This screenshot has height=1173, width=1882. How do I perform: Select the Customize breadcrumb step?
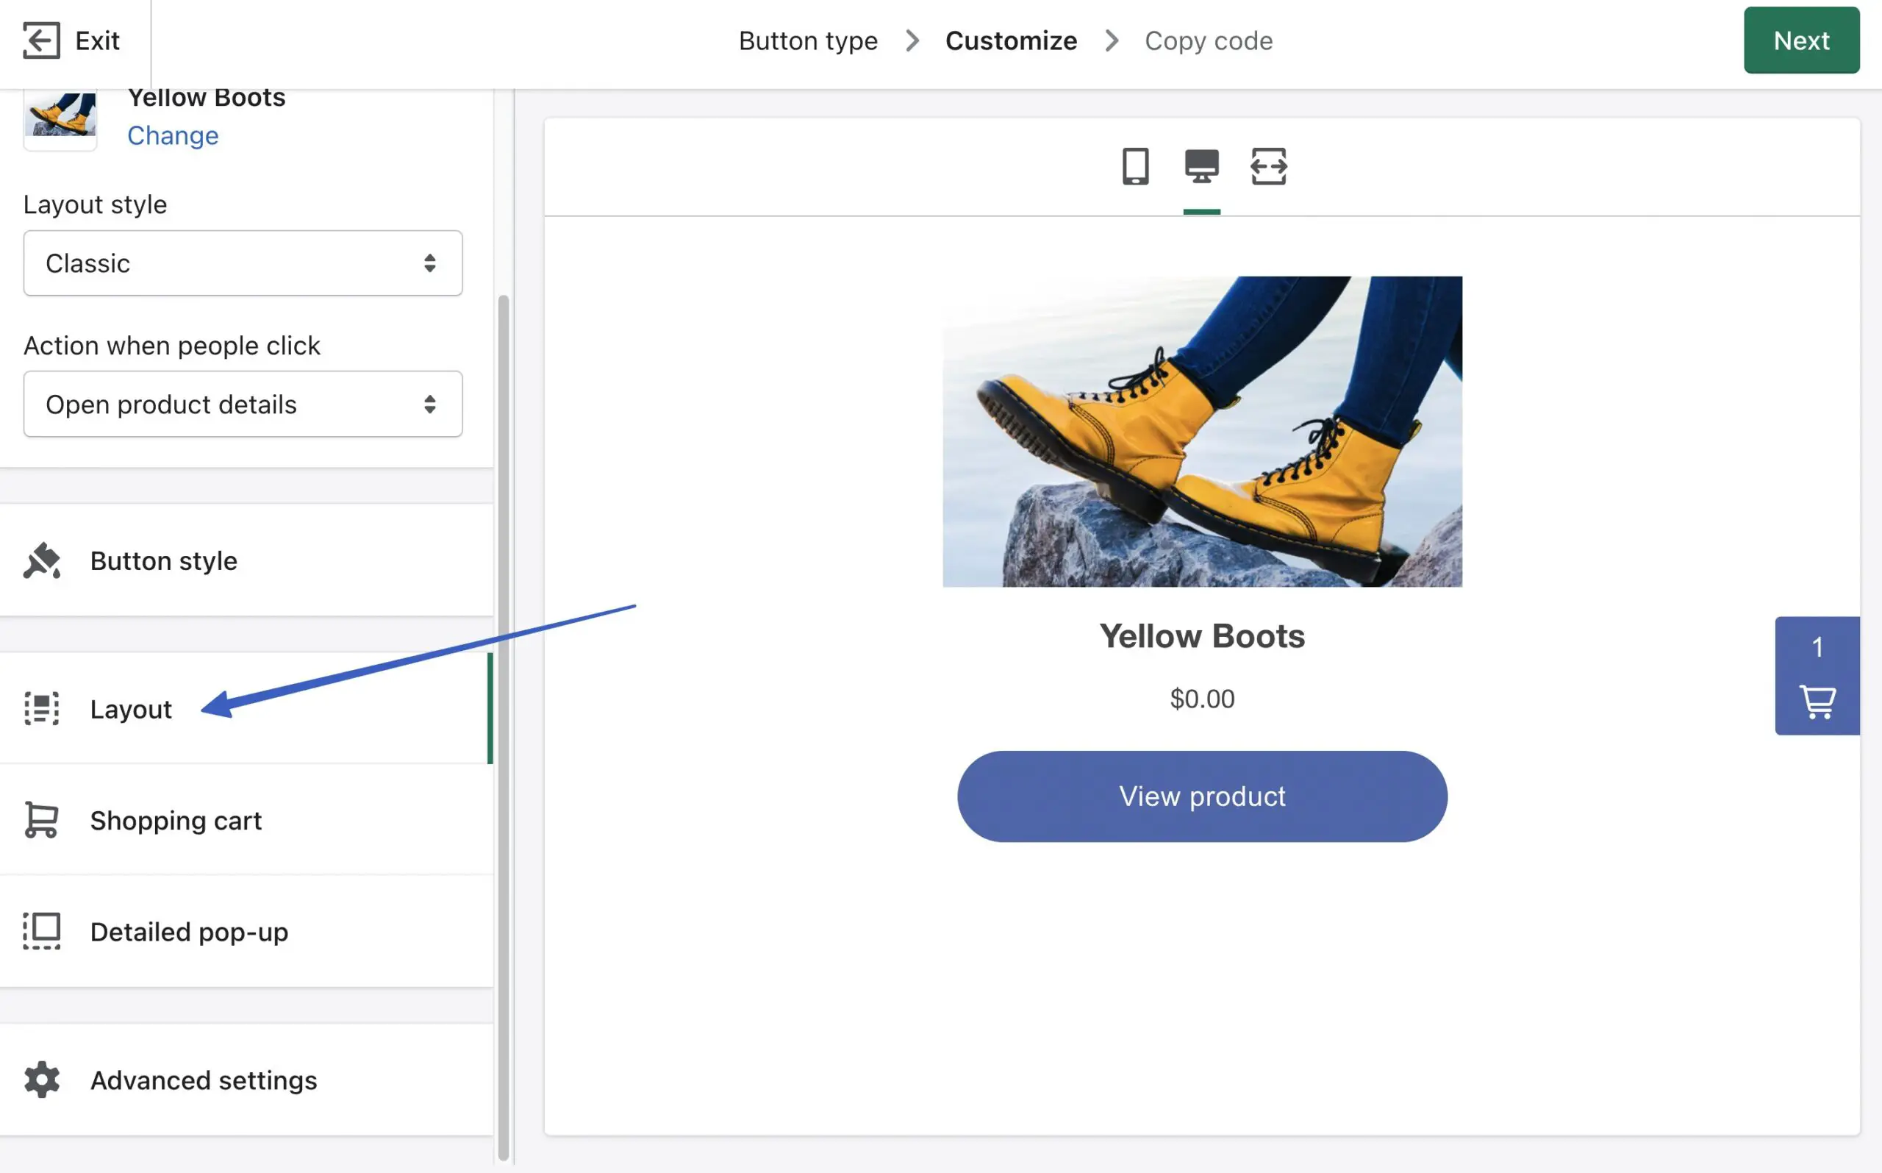pos(1011,40)
